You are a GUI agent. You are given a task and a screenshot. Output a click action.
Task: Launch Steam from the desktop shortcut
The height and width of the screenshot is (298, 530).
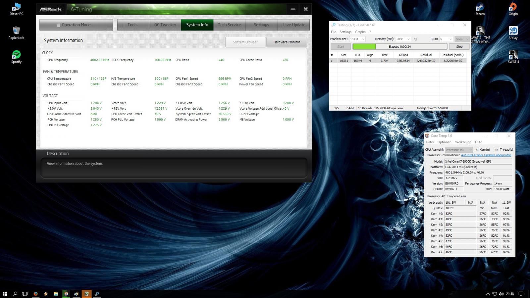(480, 9)
